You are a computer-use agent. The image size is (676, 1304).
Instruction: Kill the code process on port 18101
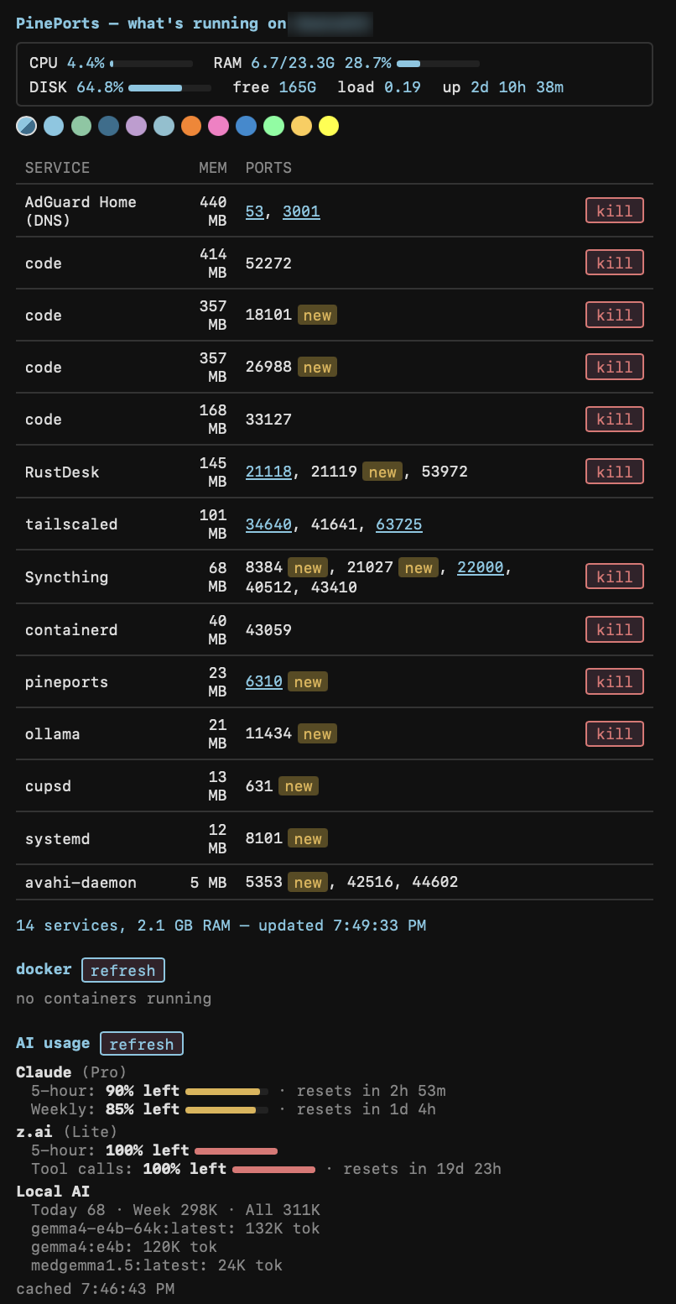click(x=615, y=315)
